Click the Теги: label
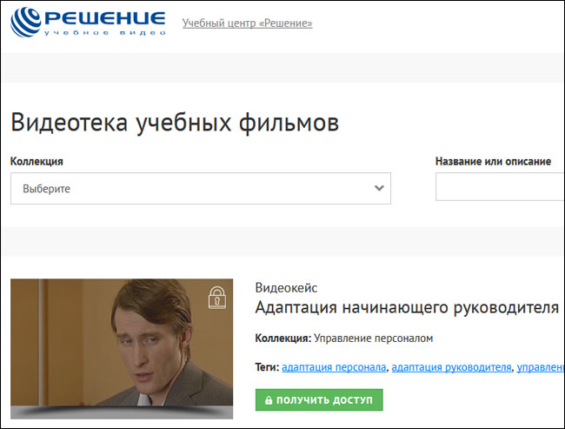This screenshot has height=429, width=565. pos(267,367)
